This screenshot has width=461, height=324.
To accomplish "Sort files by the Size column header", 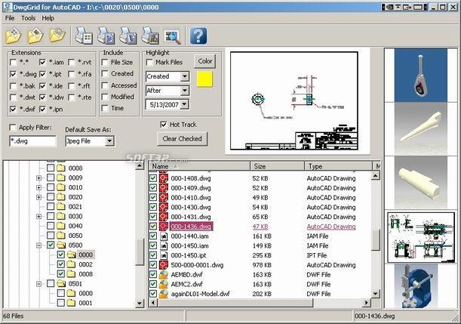I will pos(277,166).
